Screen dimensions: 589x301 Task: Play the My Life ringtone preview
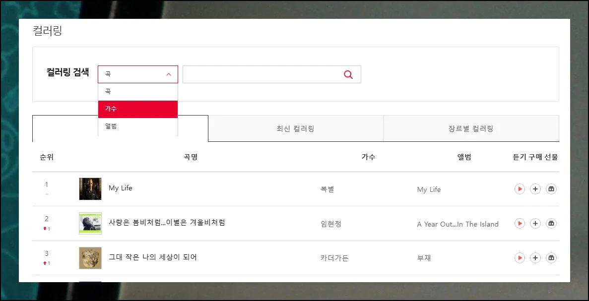520,189
